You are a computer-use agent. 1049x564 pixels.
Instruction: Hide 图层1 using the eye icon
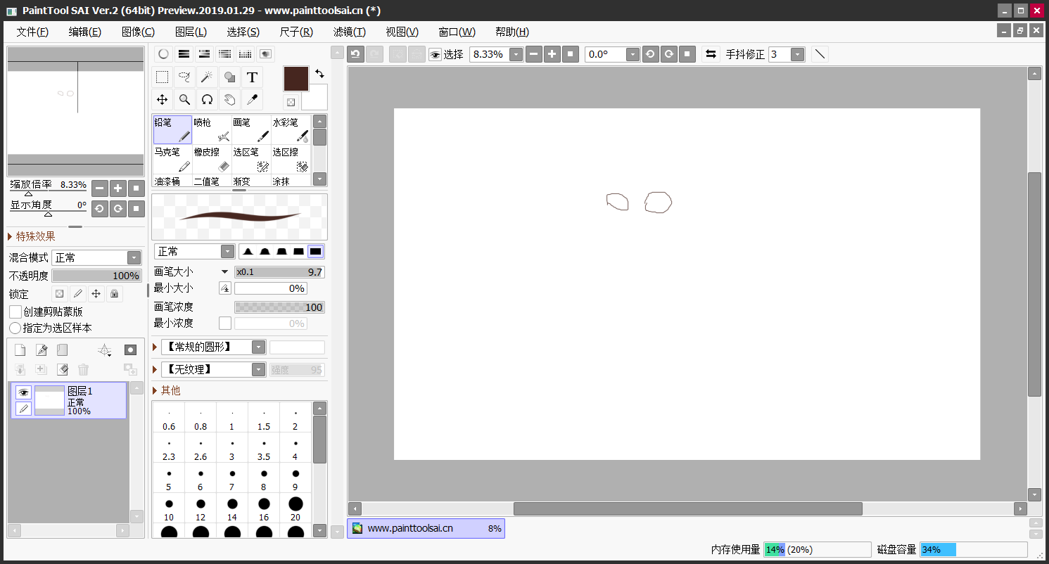pos(23,392)
